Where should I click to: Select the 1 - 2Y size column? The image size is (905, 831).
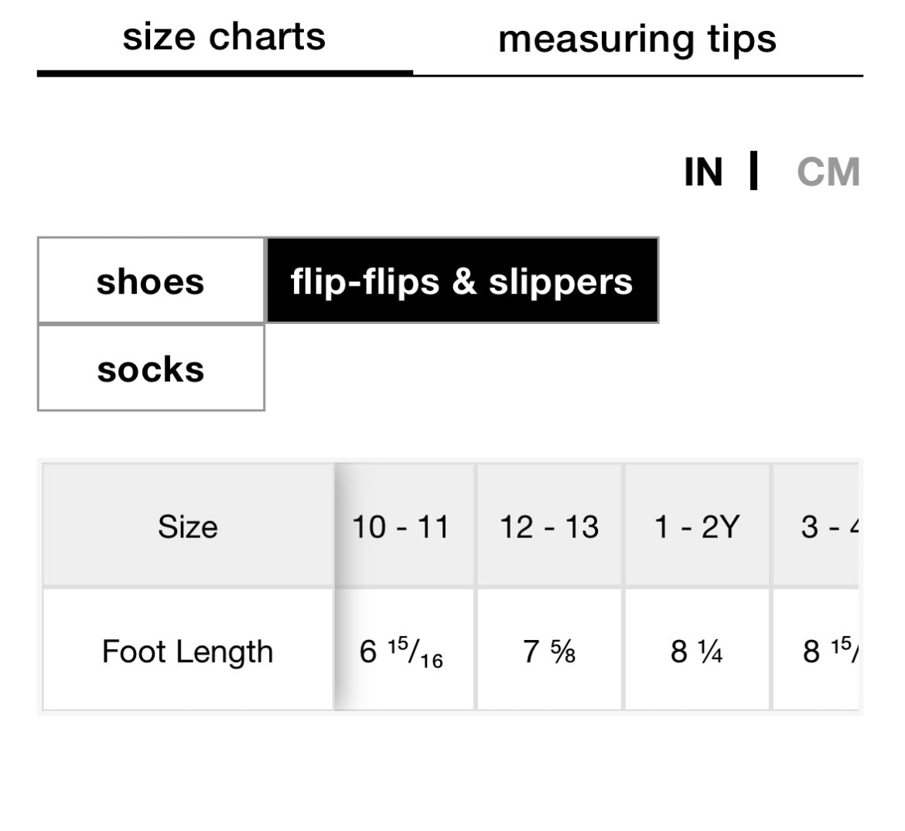(x=697, y=526)
